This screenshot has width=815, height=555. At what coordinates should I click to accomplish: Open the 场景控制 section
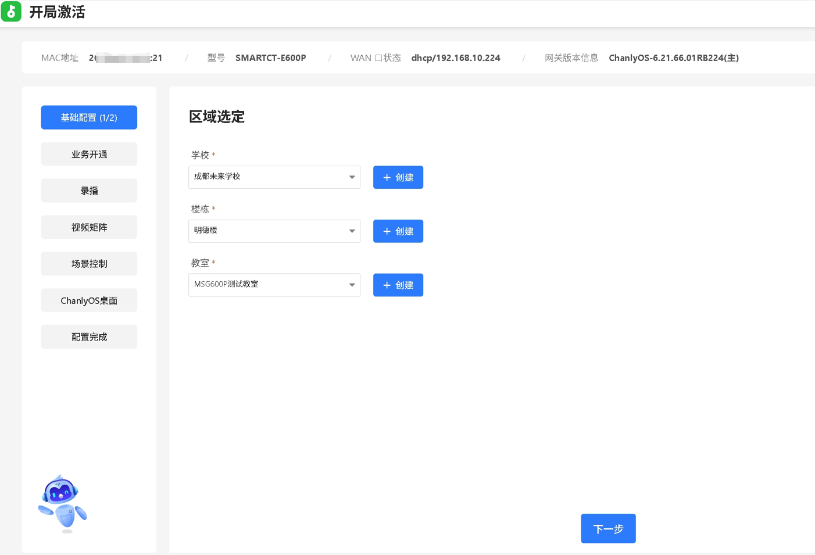pos(89,264)
